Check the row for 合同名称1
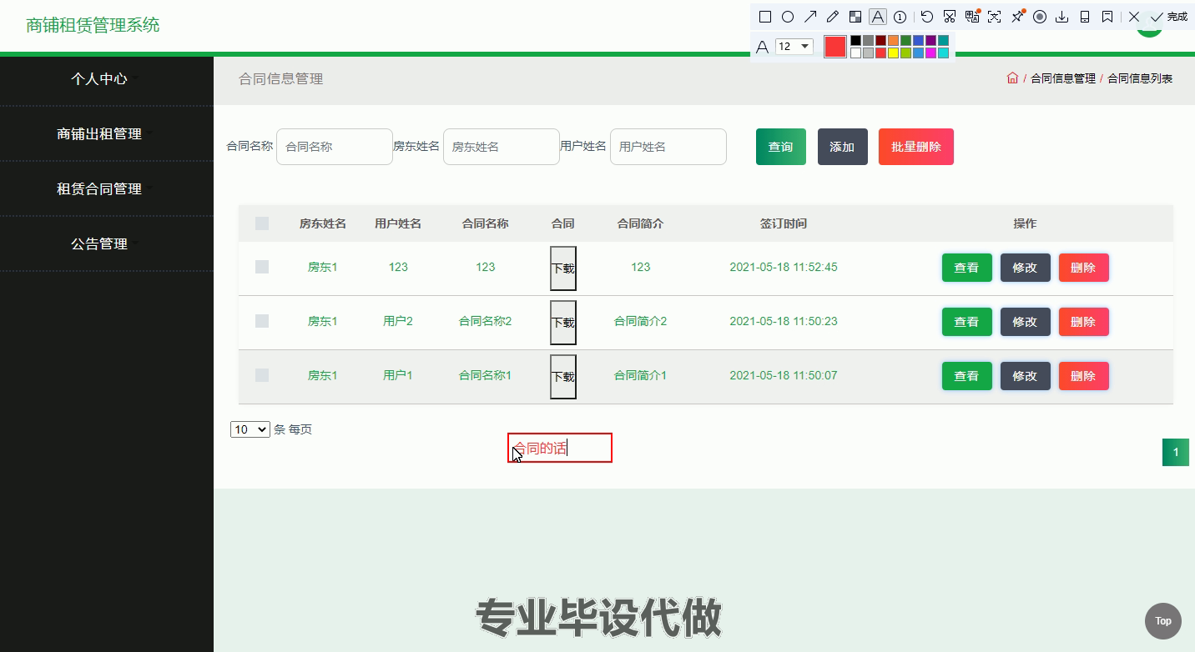 click(x=262, y=375)
